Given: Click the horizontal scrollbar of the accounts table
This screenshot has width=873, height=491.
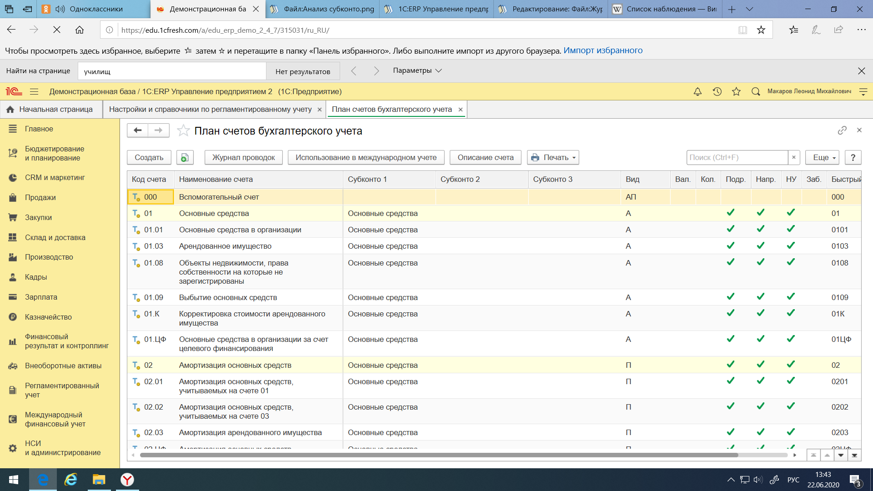Looking at the screenshot, I should (439, 455).
